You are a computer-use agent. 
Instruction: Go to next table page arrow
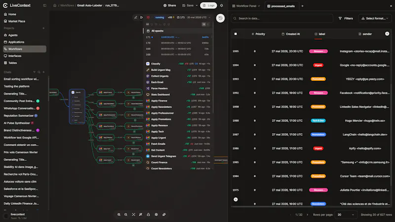click(307, 215)
